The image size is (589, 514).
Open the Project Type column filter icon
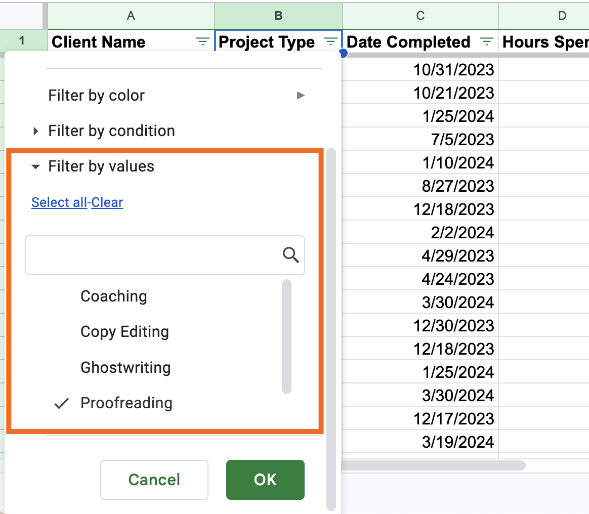tap(330, 41)
